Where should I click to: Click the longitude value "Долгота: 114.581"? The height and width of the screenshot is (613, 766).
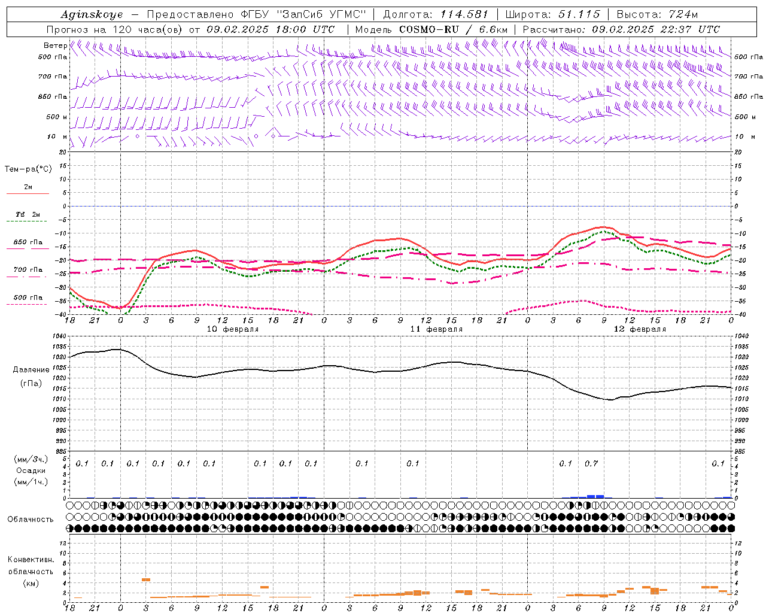coord(436,14)
